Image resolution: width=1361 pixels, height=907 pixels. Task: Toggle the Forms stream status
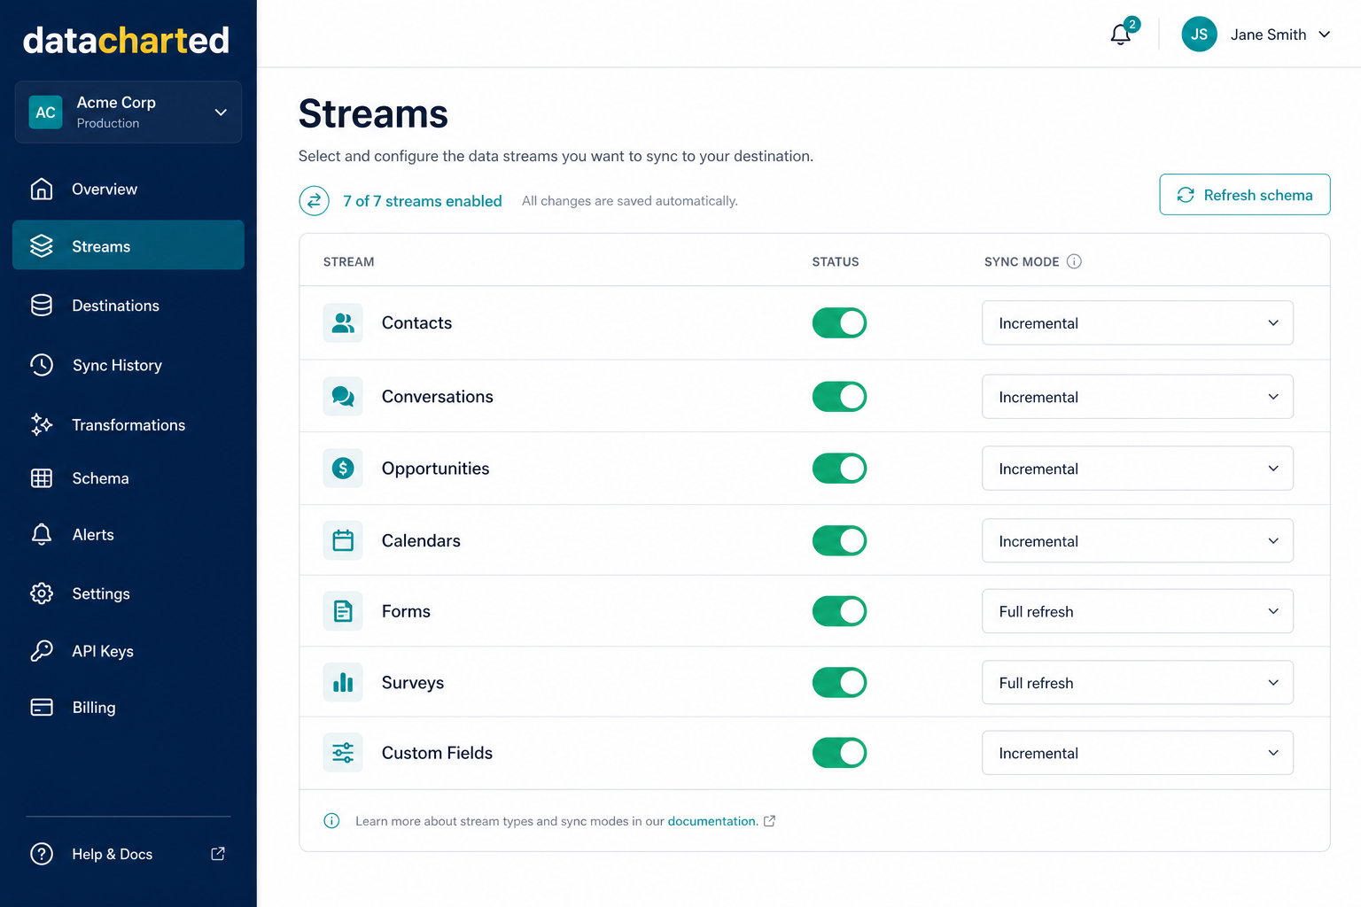click(839, 611)
